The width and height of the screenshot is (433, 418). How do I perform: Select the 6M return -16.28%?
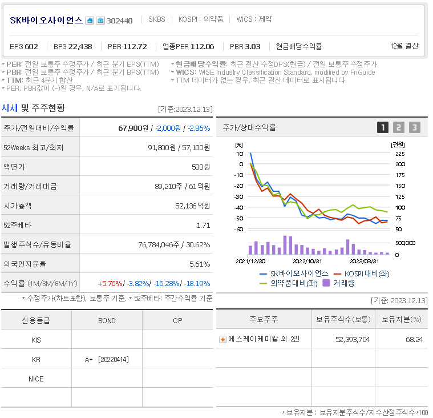tap(167, 284)
